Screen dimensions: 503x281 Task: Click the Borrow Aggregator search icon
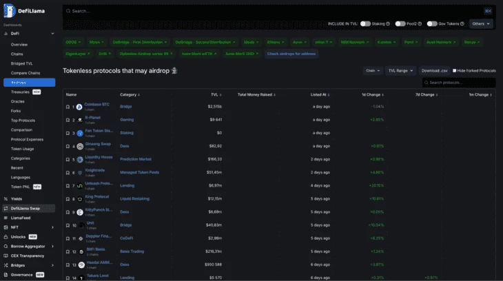tap(6, 247)
